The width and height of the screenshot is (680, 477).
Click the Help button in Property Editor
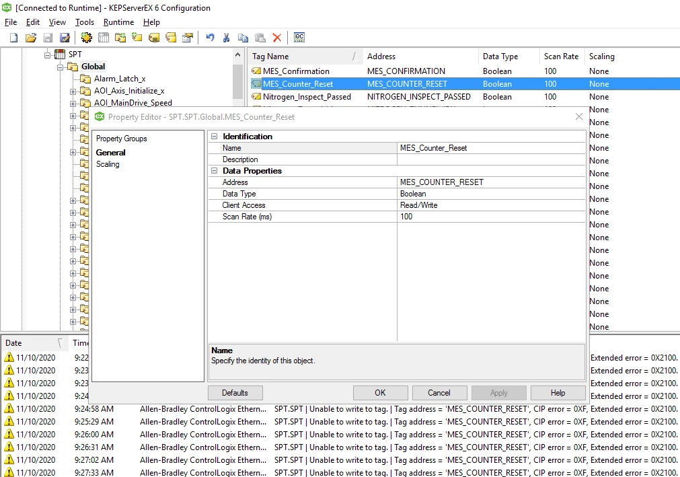[x=558, y=393]
